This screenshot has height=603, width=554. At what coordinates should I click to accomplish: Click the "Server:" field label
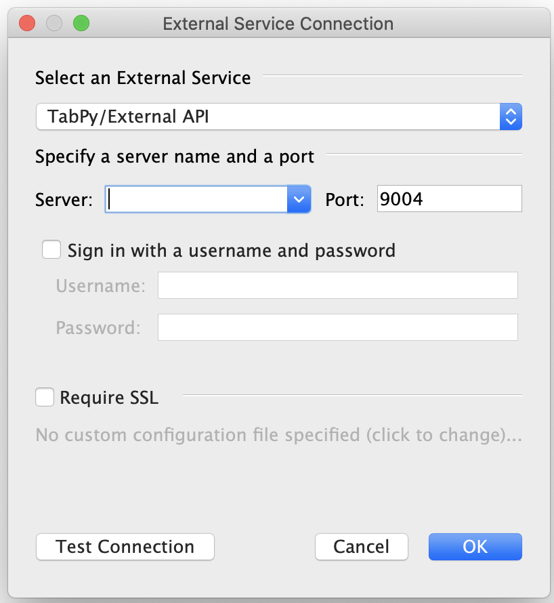(x=64, y=200)
